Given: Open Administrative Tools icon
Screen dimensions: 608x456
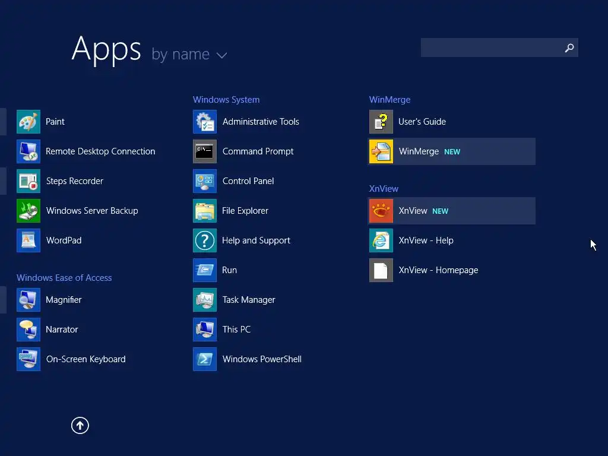Looking at the screenshot, I should [x=205, y=122].
